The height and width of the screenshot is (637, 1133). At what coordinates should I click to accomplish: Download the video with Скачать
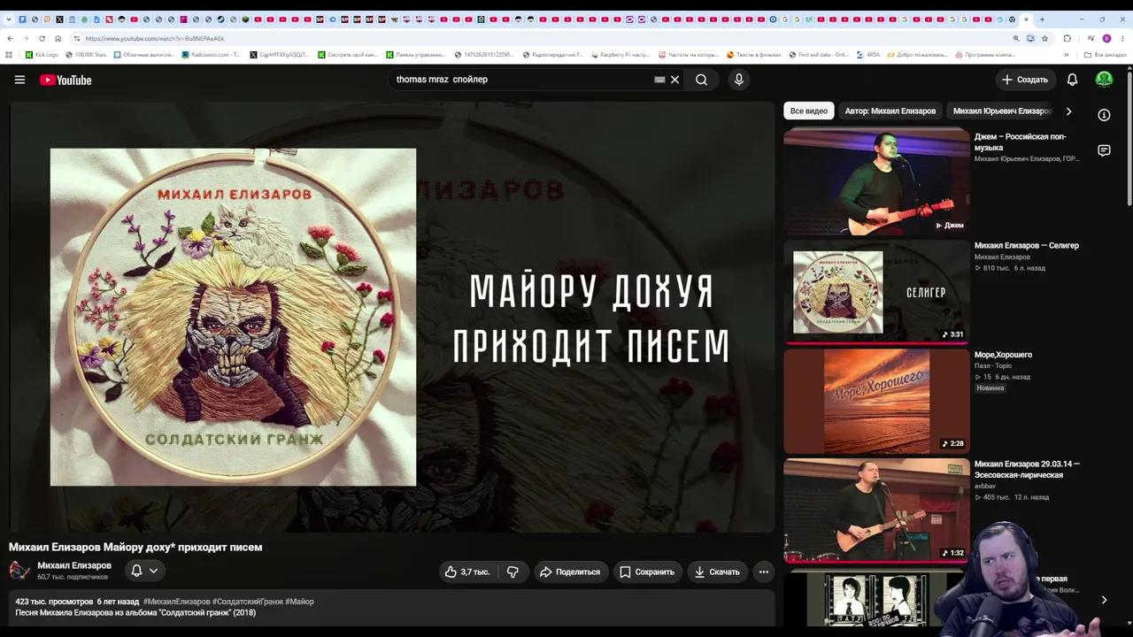[717, 572]
